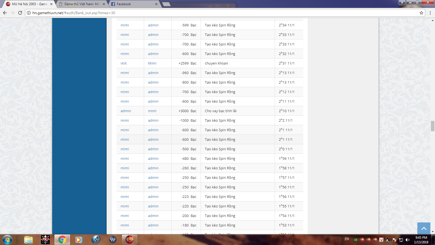Click the timestamp 1h59 11/1
This screenshot has width=435, height=245.
click(287, 158)
